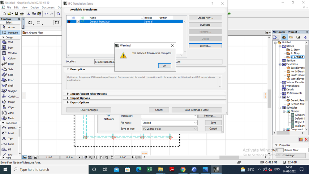
Task: Click the Duplicate translator button
Action: tap(205, 25)
